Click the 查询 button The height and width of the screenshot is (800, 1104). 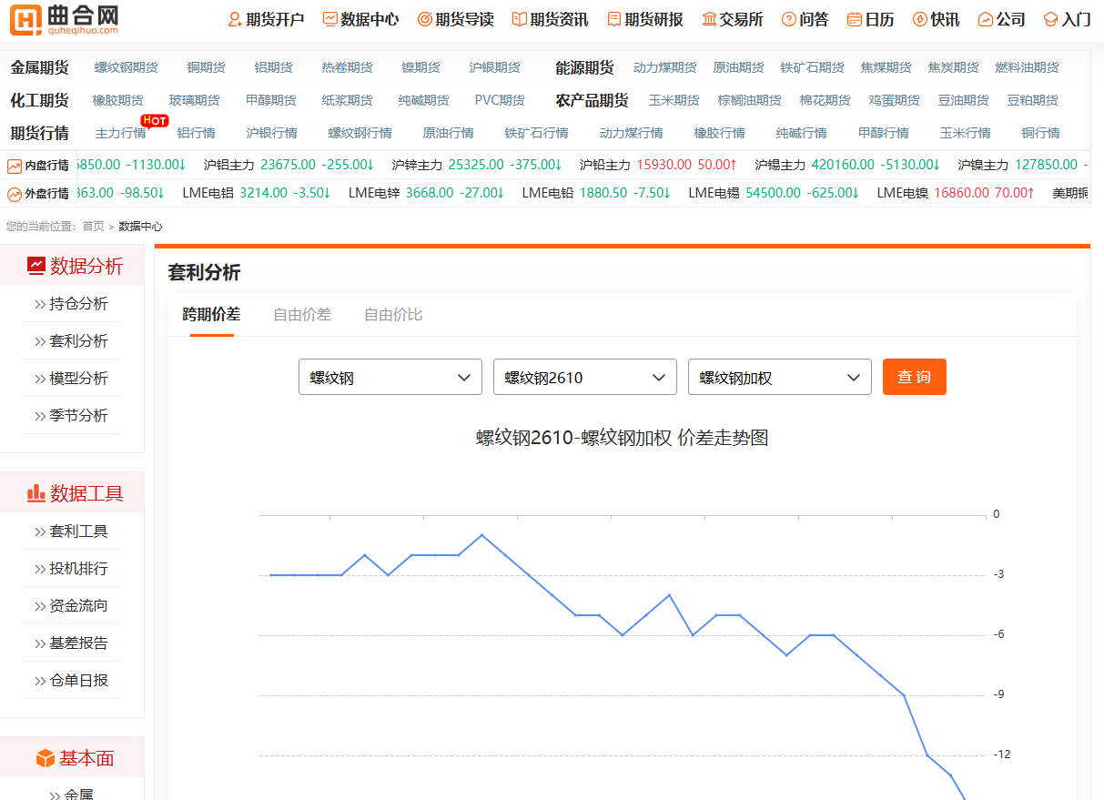[915, 377]
